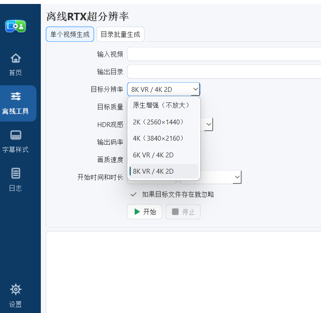
Task: Click the gray stop icon on 停止
Action: [x=175, y=212]
